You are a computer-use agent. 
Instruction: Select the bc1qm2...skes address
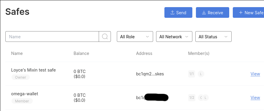150,74
